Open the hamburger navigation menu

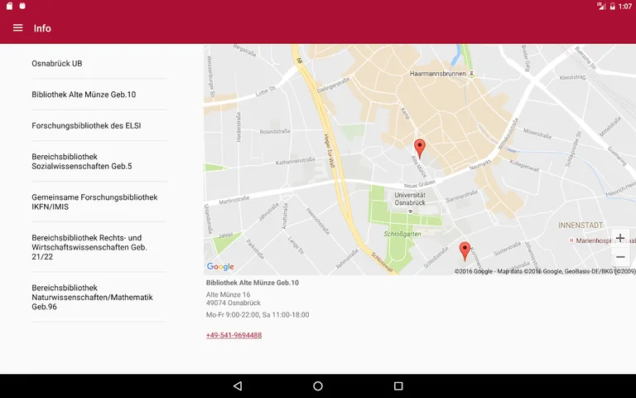[17, 28]
